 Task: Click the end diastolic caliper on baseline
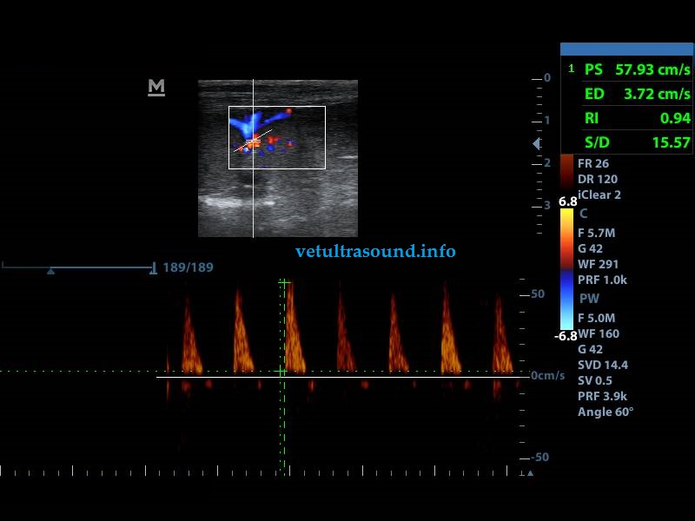click(281, 372)
